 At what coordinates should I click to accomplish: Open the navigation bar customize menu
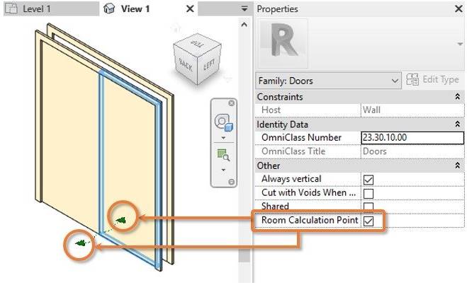point(232,182)
